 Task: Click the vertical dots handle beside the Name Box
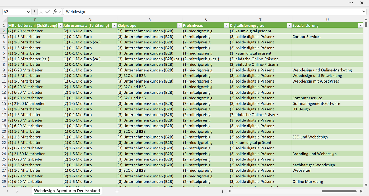click(x=34, y=12)
